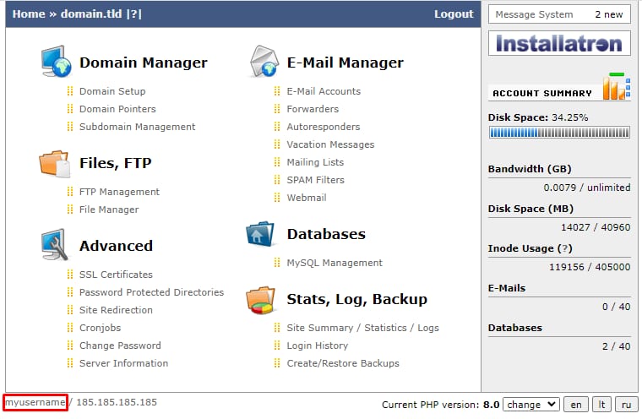Open the Message System notifications

(558, 14)
